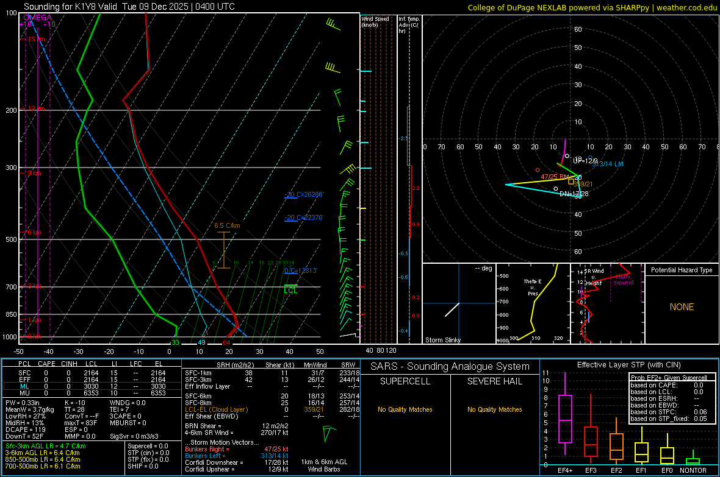Click the Bunkers Left storm motion line

pos(237,456)
